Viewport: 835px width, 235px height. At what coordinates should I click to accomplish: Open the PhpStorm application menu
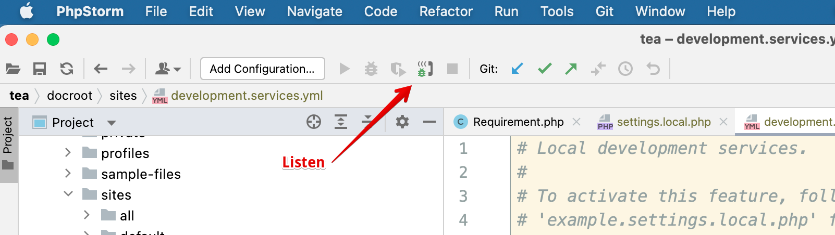[x=90, y=11]
